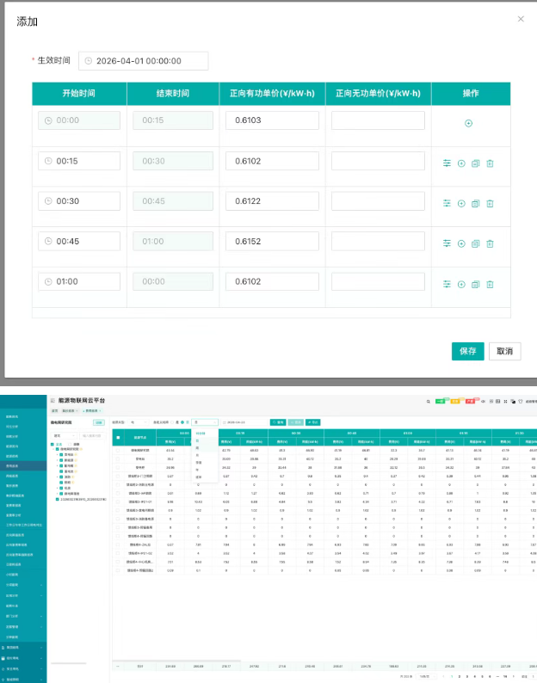This screenshot has height=683, width=537.
Task: Edit start time 00:15 field
Action: (79, 161)
